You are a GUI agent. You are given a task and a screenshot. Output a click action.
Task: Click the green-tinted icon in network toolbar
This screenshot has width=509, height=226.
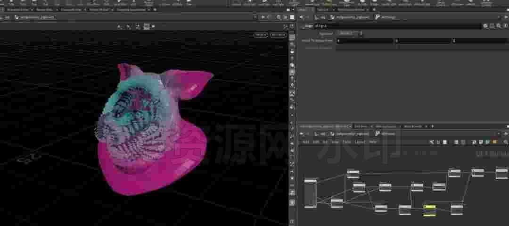click(x=487, y=142)
